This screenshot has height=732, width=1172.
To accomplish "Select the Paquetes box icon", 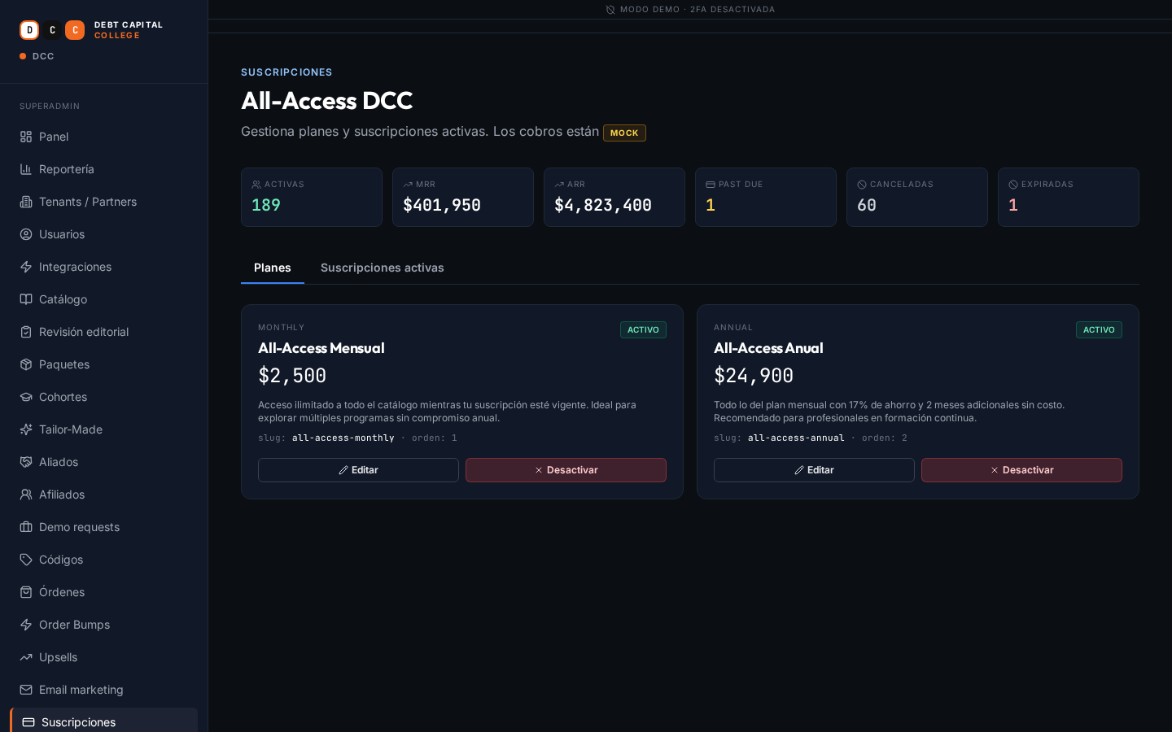I will (x=26, y=364).
